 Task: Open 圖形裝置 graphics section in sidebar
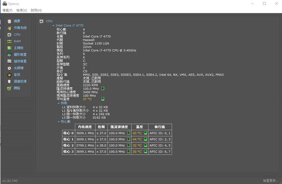point(20,55)
